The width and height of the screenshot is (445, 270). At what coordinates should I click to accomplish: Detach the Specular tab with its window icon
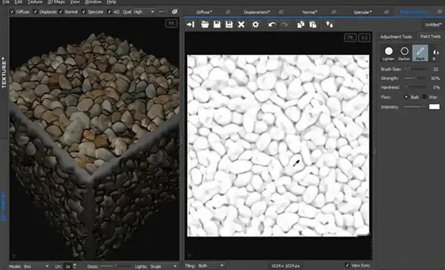click(386, 12)
